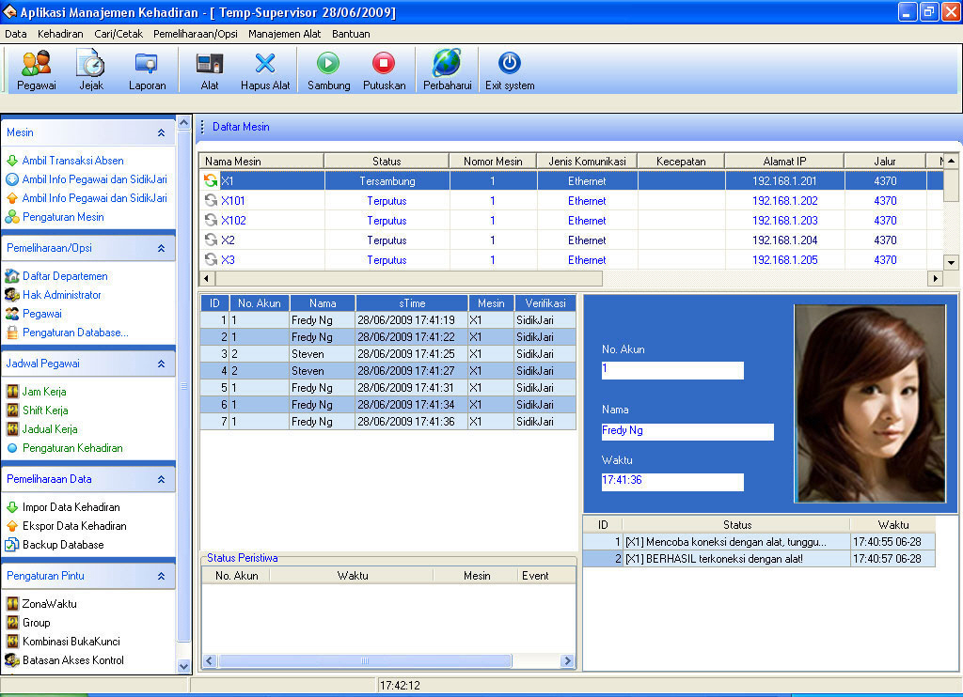Click the Nama input field
Screen dimensions: 963x697
click(687, 431)
